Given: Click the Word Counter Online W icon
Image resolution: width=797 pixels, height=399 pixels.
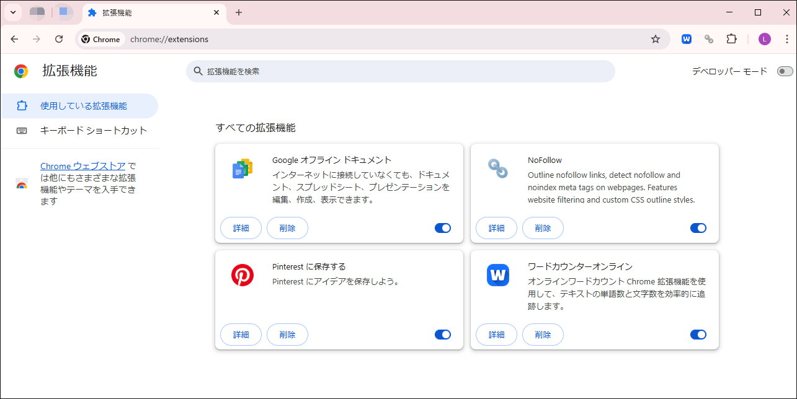Looking at the screenshot, I should click(496, 274).
